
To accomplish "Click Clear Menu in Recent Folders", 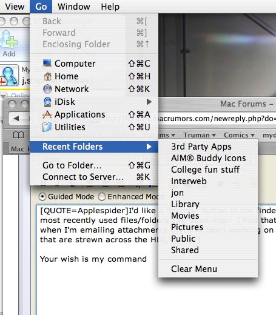I will pyautogui.click(x=208, y=269).
